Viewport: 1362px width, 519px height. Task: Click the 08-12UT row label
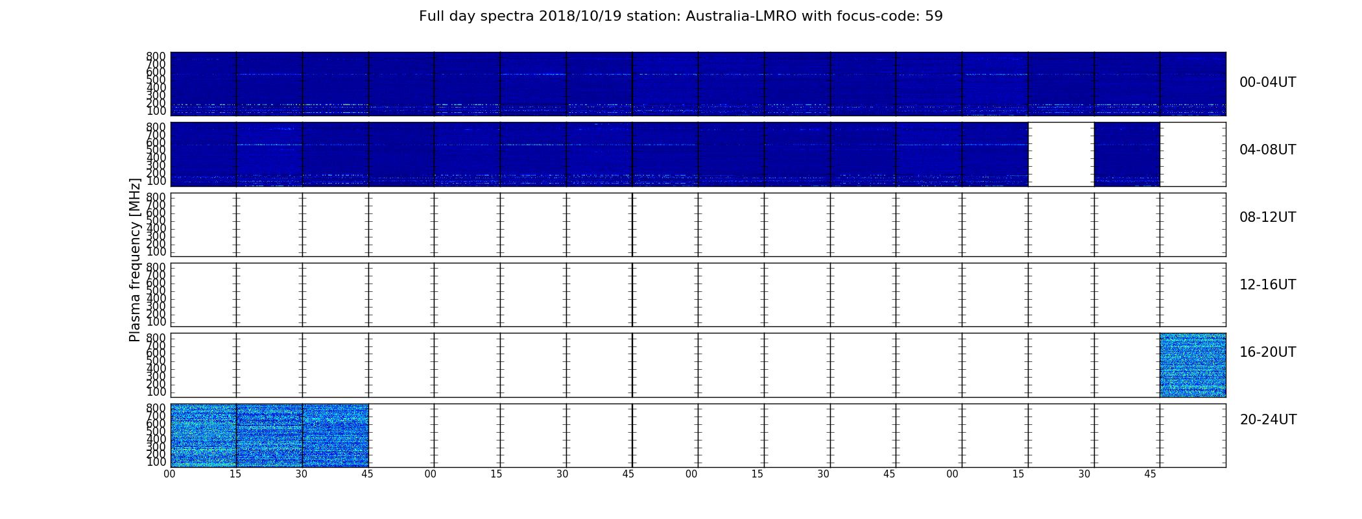click(x=1267, y=217)
